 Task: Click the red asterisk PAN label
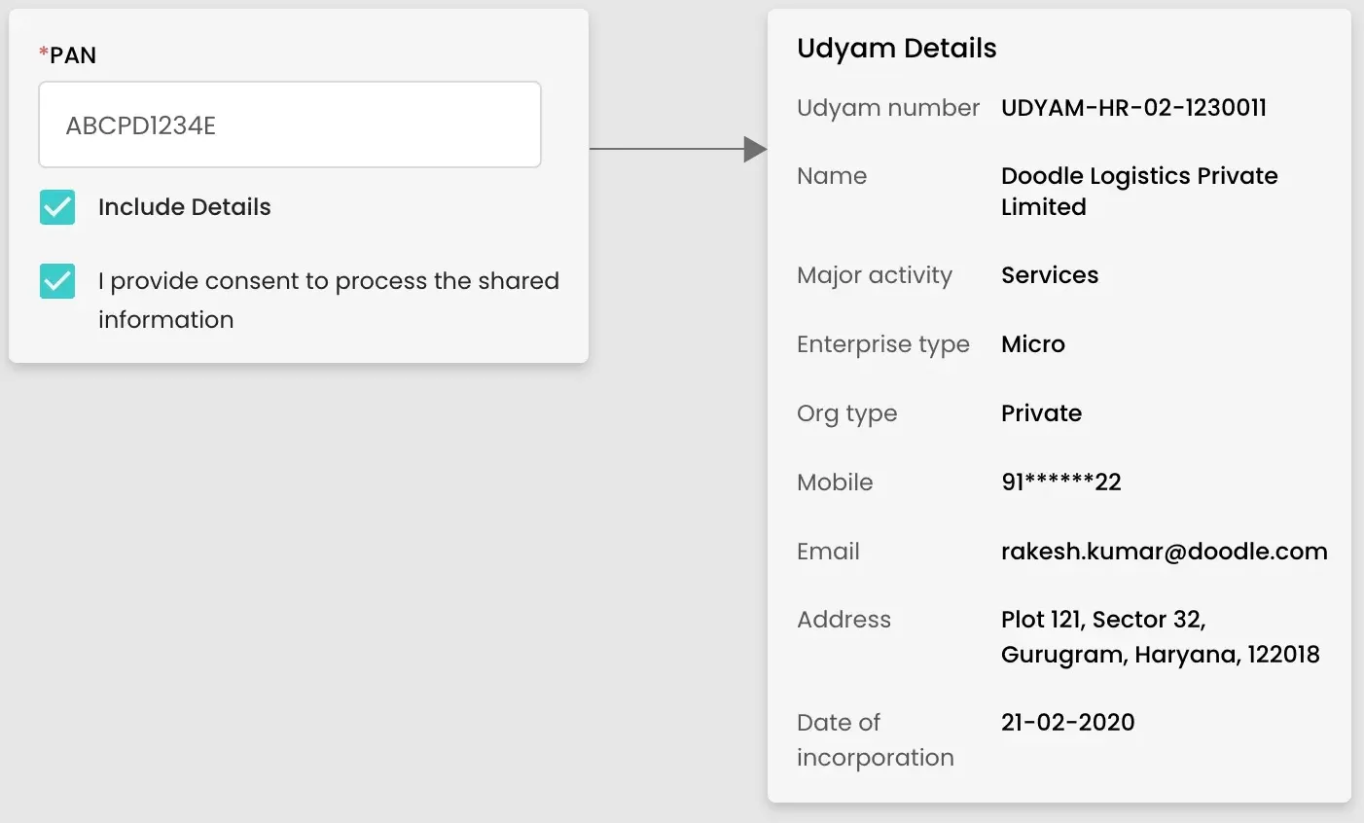pyautogui.click(x=68, y=55)
